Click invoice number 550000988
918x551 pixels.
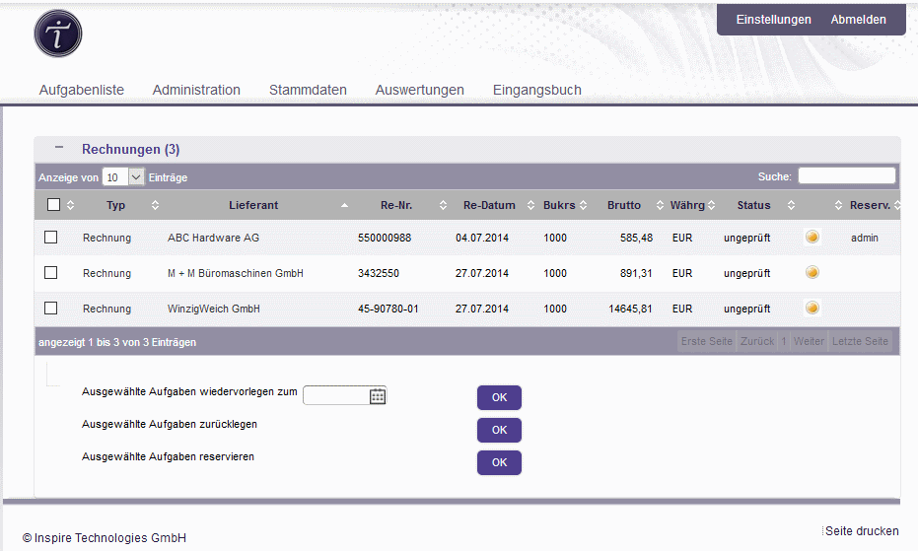point(385,238)
